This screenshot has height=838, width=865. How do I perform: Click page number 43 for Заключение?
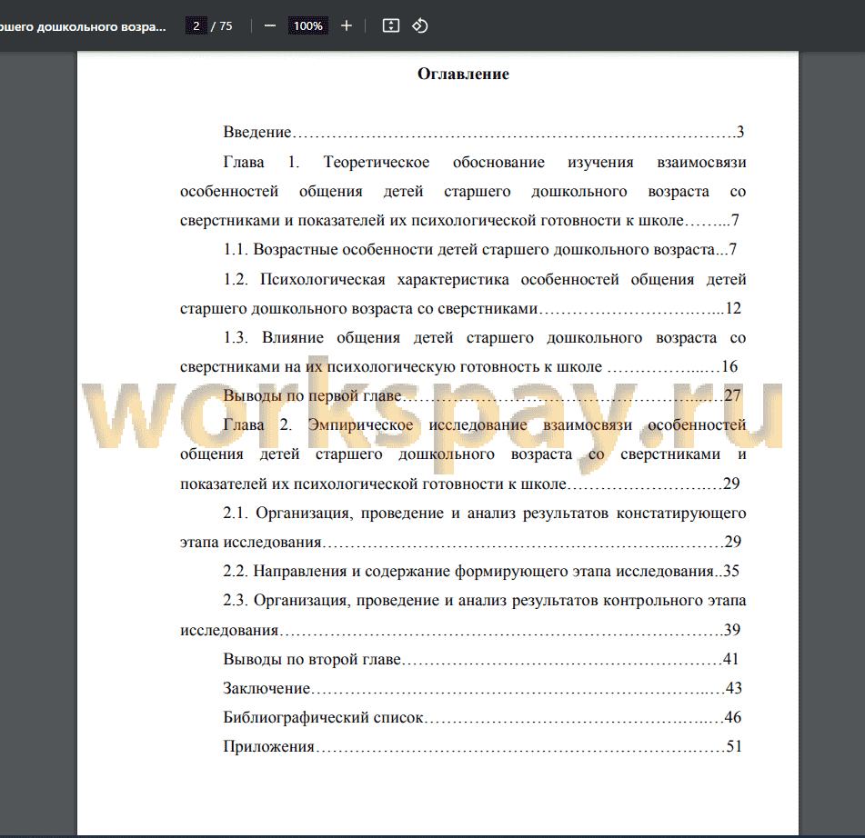click(734, 688)
